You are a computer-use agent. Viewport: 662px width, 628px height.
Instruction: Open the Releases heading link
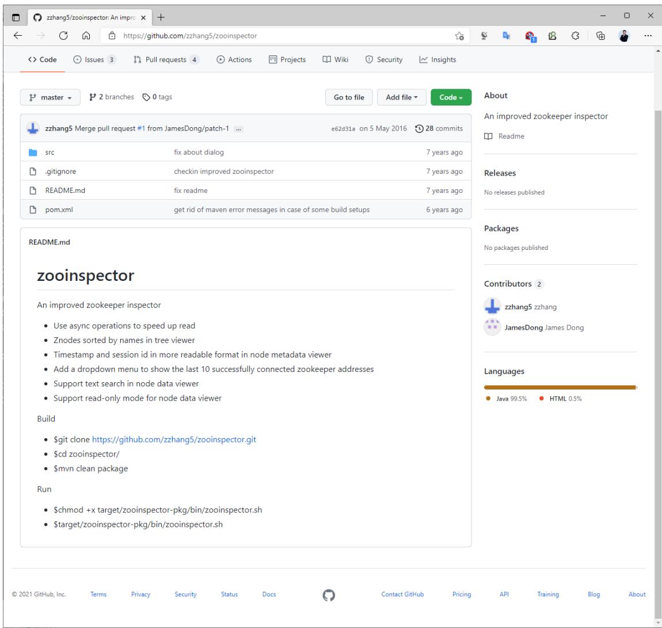pos(500,173)
